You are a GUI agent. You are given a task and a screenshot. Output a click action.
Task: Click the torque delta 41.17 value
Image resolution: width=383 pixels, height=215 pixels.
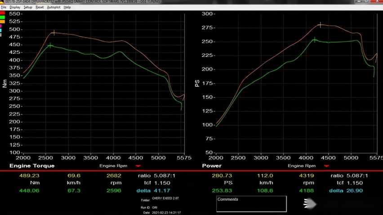click(x=162, y=190)
